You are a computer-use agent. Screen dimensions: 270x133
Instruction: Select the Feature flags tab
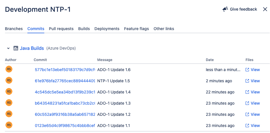[x=136, y=29]
